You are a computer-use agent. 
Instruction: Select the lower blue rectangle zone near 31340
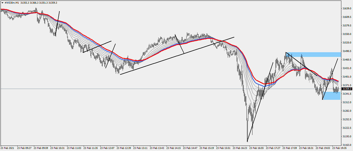pos(331,96)
